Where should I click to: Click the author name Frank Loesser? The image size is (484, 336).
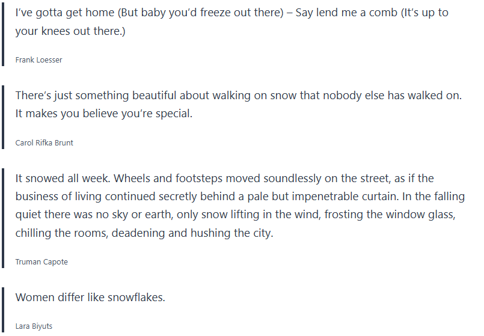pyautogui.click(x=38, y=60)
